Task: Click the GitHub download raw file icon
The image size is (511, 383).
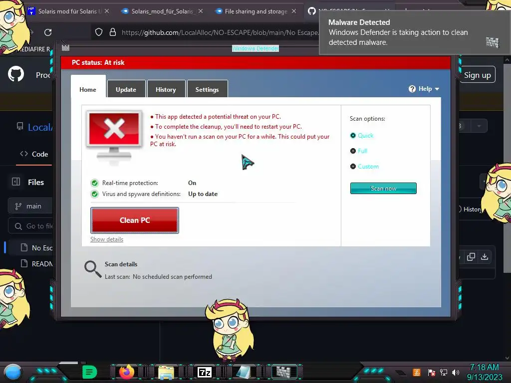Action: pos(485,257)
